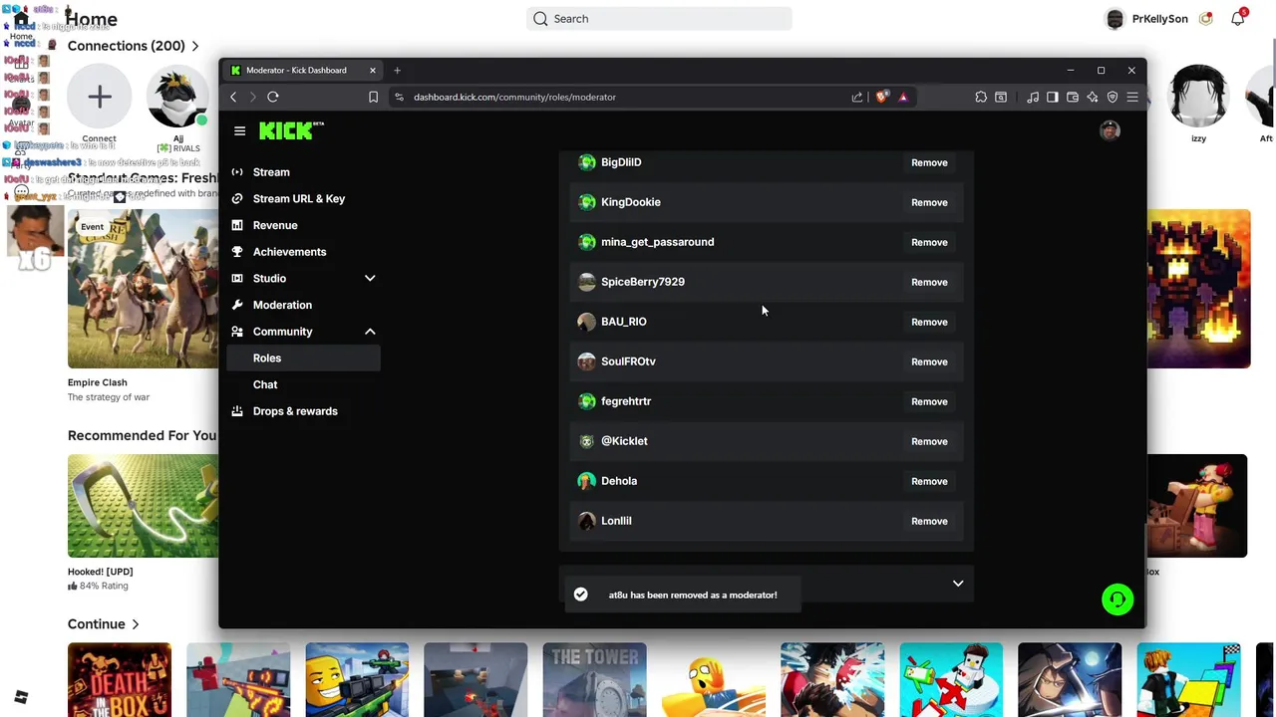1276x717 pixels.
Task: Remove BAU_RIO as moderator
Action: pos(929,322)
